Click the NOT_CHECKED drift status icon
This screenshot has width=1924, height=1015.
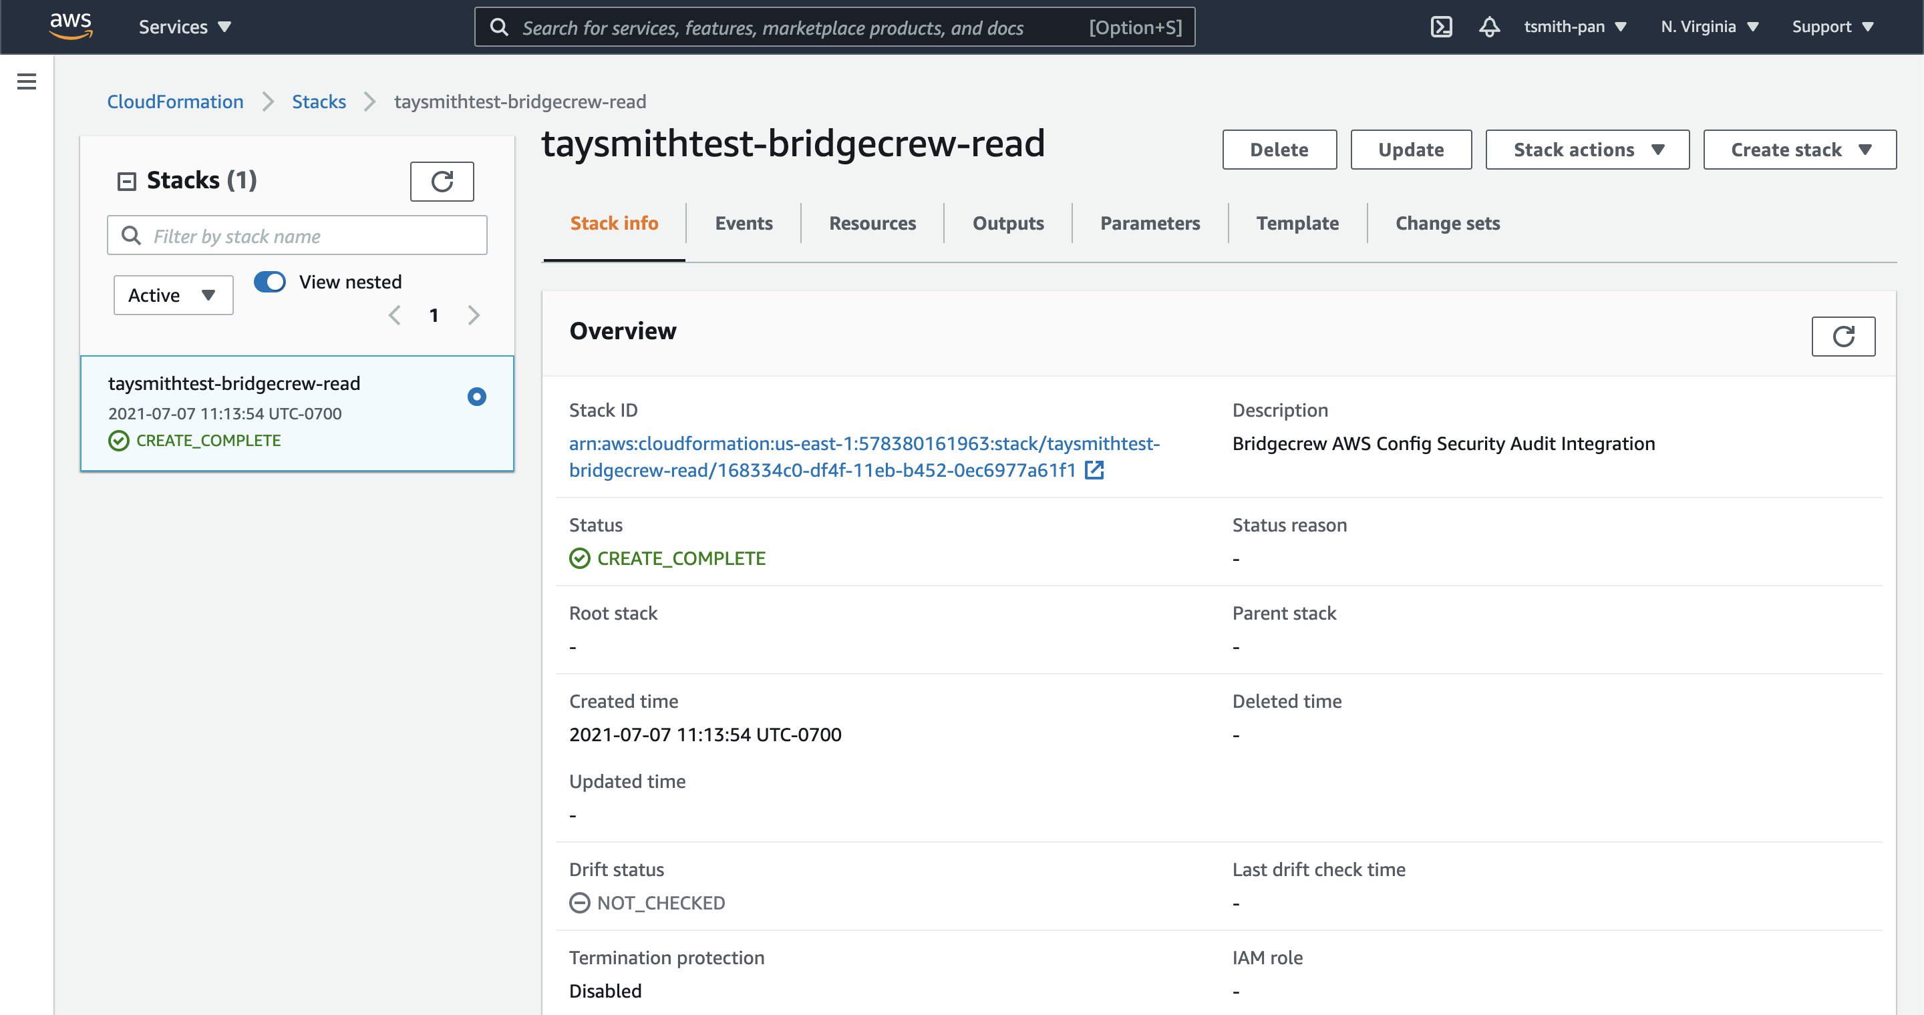click(x=580, y=903)
